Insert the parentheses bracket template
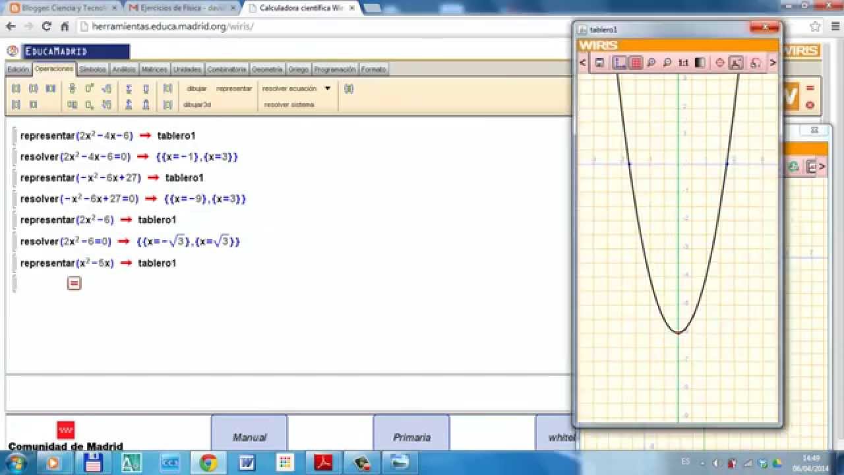844x475 pixels. 16,88
